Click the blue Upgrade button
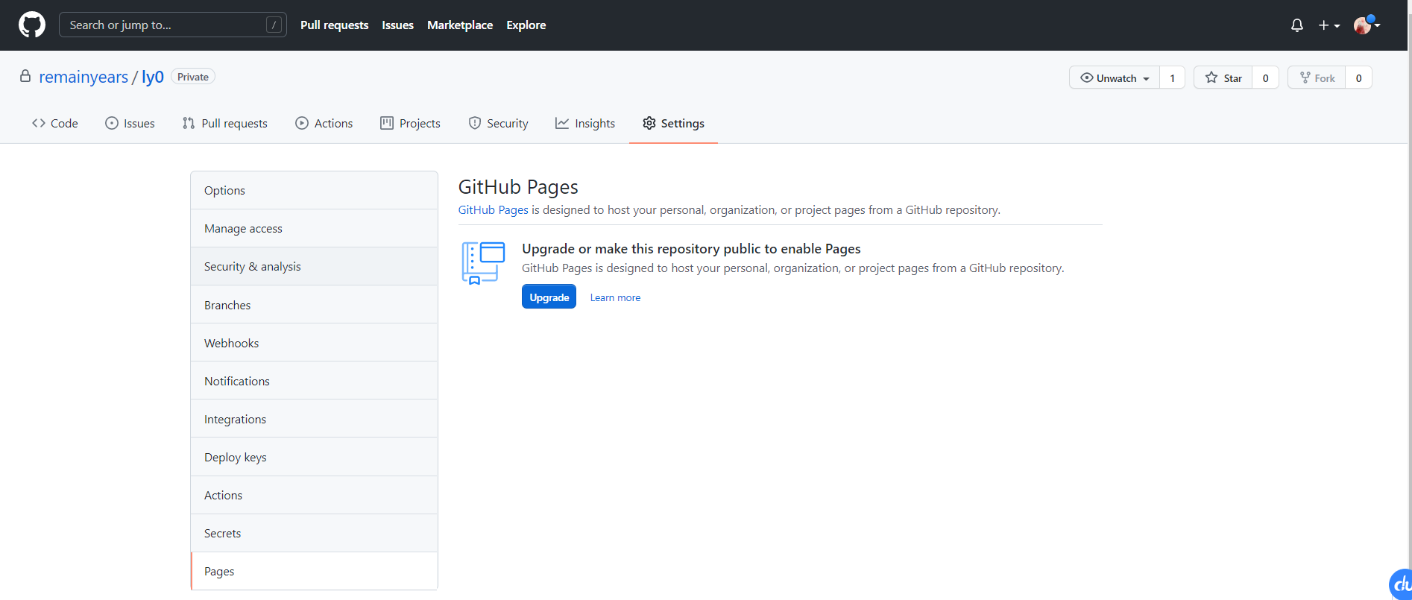 549,297
